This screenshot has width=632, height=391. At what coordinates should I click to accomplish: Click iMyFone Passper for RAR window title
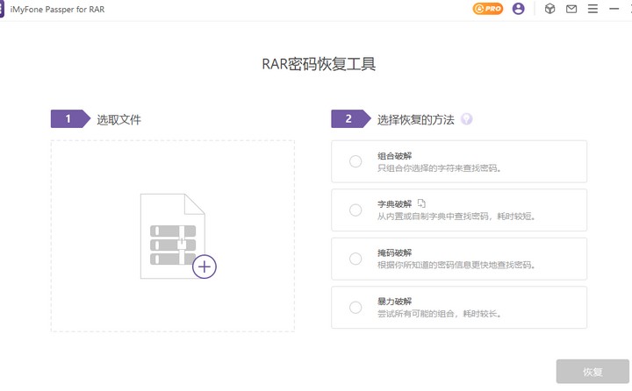coord(57,10)
